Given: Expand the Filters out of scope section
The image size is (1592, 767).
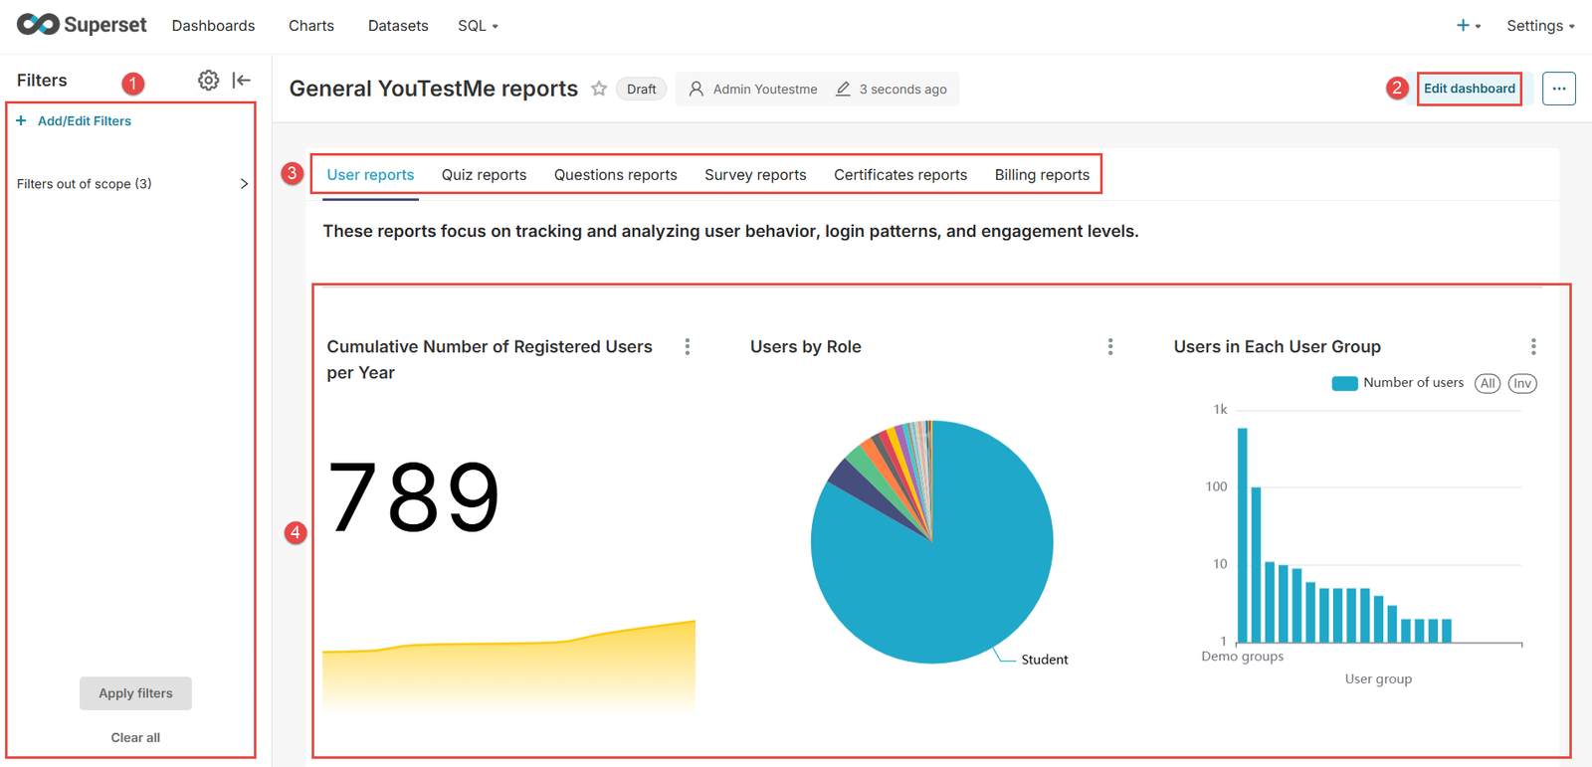Looking at the screenshot, I should pos(244,184).
